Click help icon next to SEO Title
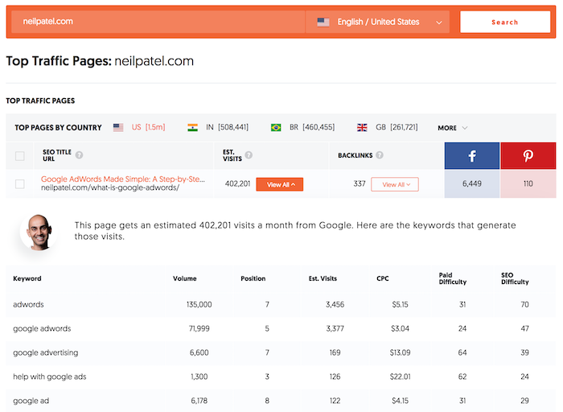 point(79,155)
